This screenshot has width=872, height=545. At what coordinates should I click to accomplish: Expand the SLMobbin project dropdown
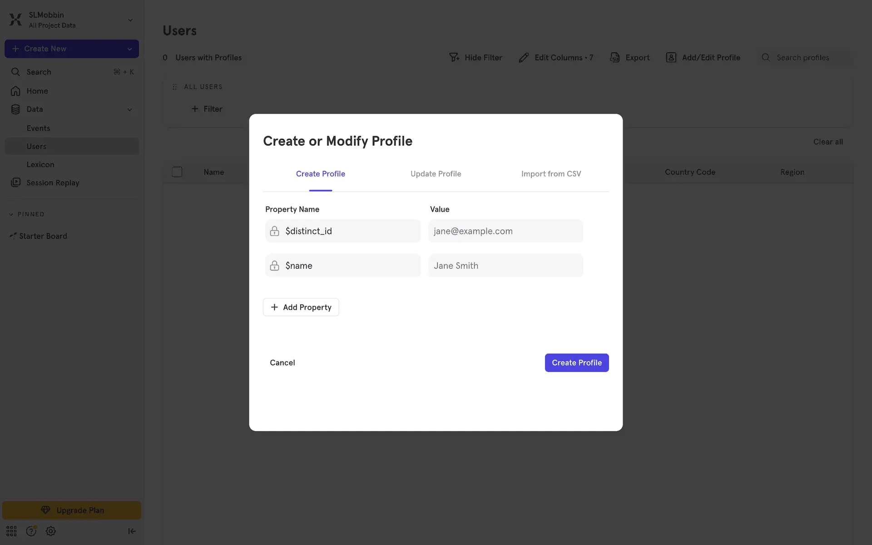(x=130, y=20)
